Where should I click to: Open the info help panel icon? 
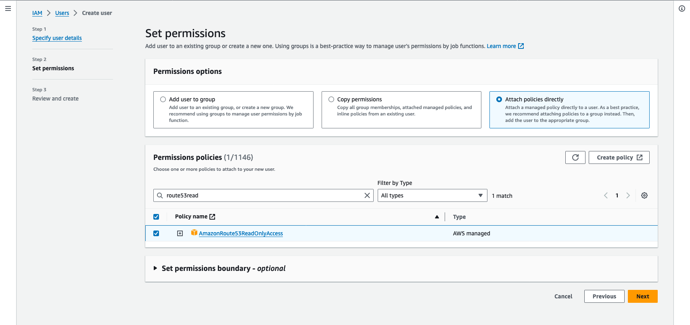tap(682, 8)
